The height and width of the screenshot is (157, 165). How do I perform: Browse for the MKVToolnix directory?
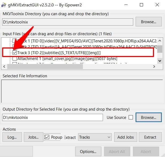tap(148, 22)
